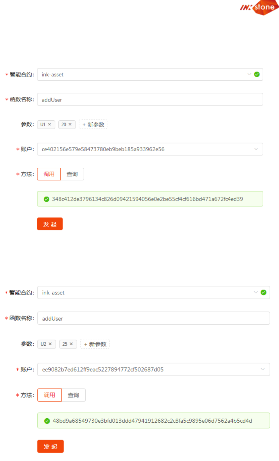279x461 pixels.
Task: Click the first 发起 submit button
Action: tap(50, 224)
